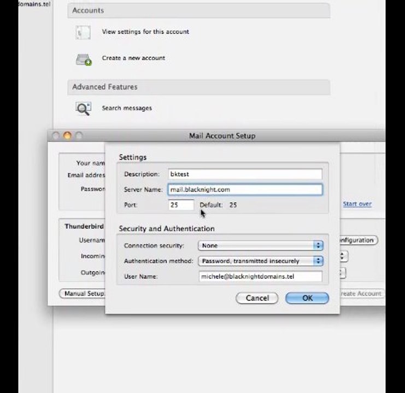Open View settings for this account link
This screenshot has width=405, height=393.
coord(145,32)
